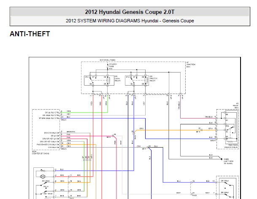Viewport: 257px width, 199px height.
Task: Click the "TWO TURN UNLOCK RELAY" label
Action: coord(231,146)
